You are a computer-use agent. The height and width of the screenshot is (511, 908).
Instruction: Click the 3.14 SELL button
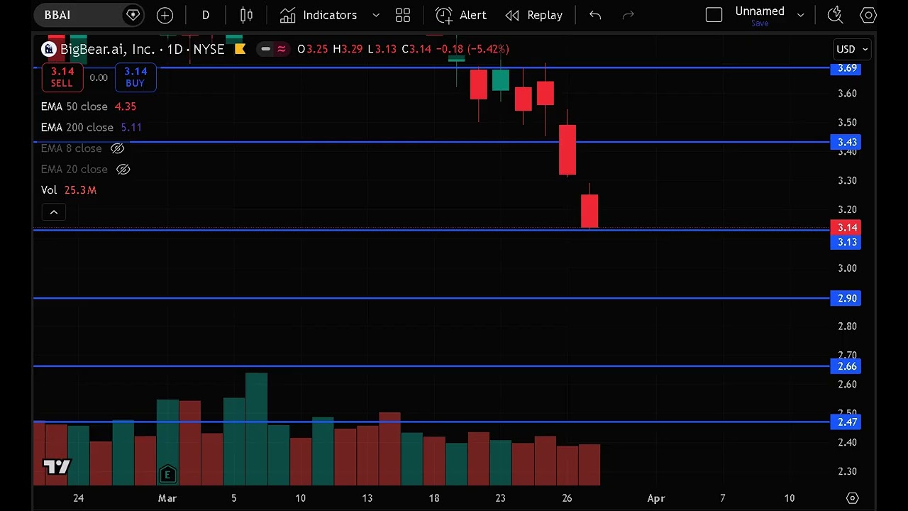pos(62,77)
